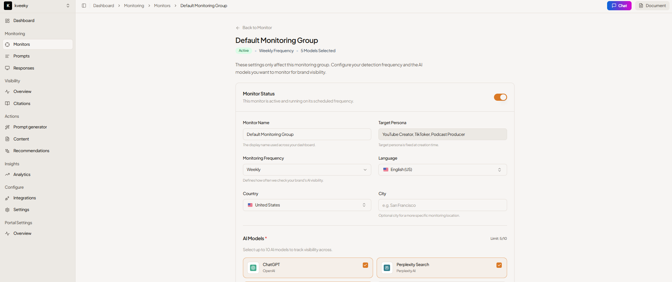Click the Analytics trend icon
672x282 pixels.
(x=7, y=175)
